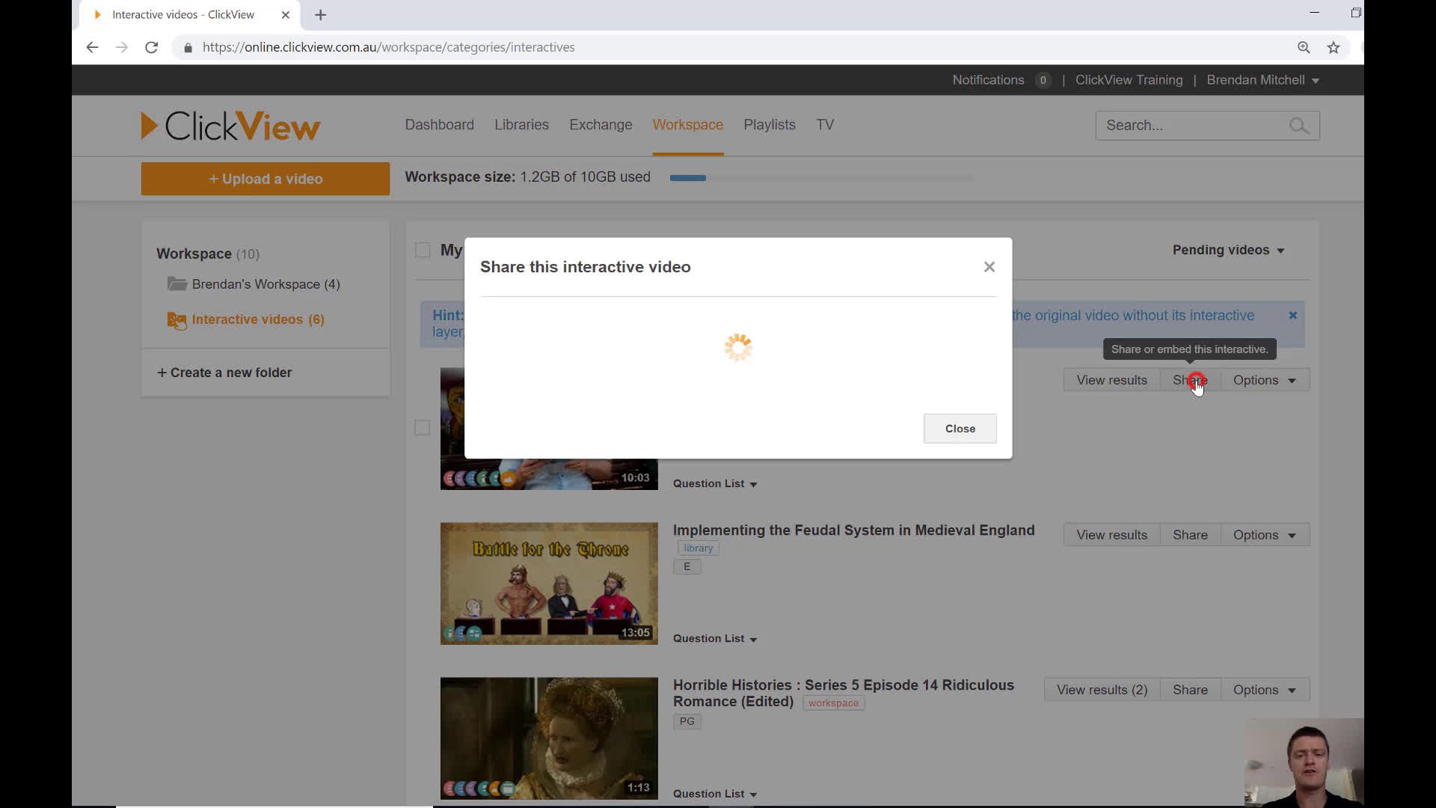Tick the first video's checkbox
The width and height of the screenshot is (1436, 808).
tap(423, 427)
